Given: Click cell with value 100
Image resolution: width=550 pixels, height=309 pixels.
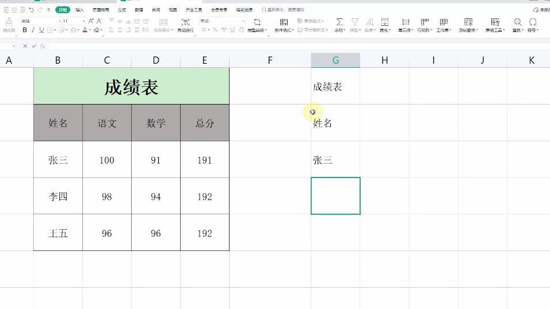Looking at the screenshot, I should tap(107, 160).
